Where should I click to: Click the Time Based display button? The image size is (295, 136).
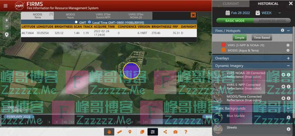(262, 38)
